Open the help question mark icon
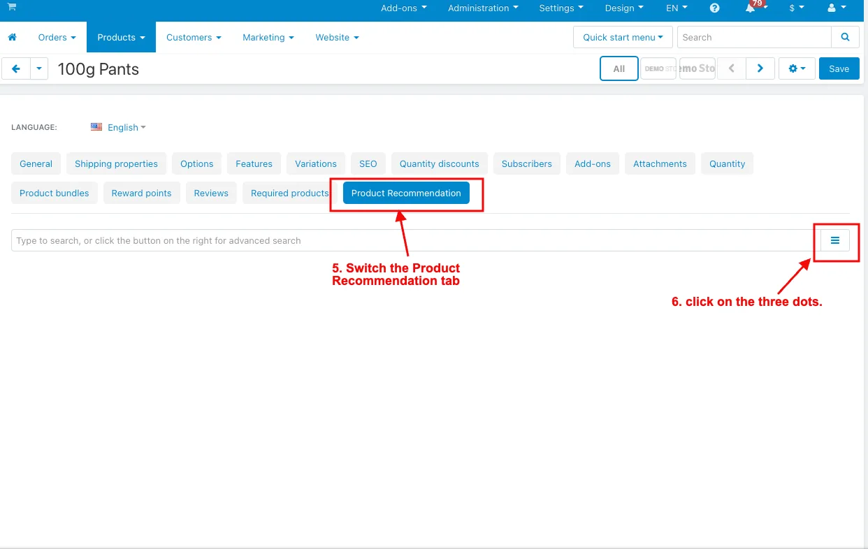Viewport: 868px width, 549px height. pos(714,8)
